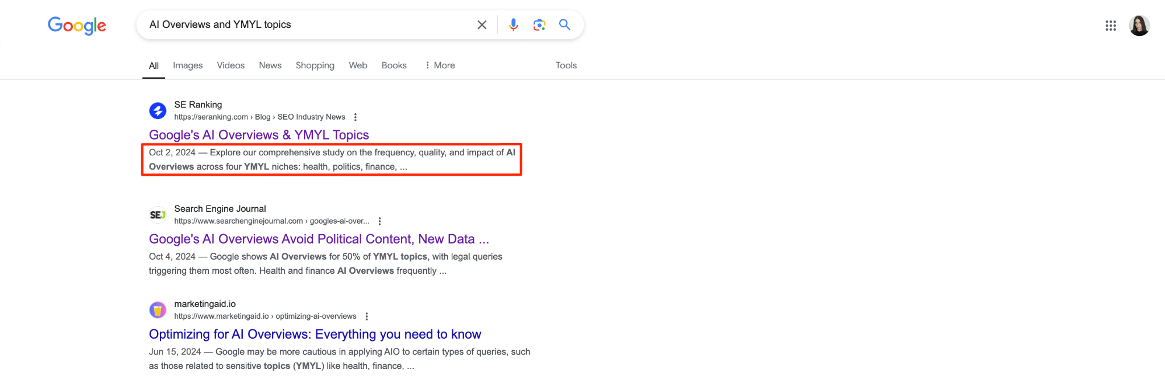Expand the More search filters menu
This screenshot has height=378, width=1165.
(x=440, y=65)
